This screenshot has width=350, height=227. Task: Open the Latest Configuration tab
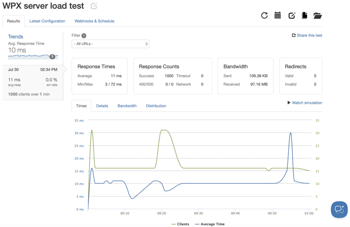[47, 21]
